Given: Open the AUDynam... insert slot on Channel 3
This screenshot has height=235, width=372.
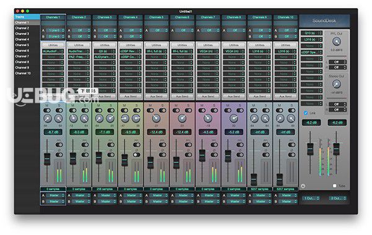Looking at the screenshot, I should (105, 57).
